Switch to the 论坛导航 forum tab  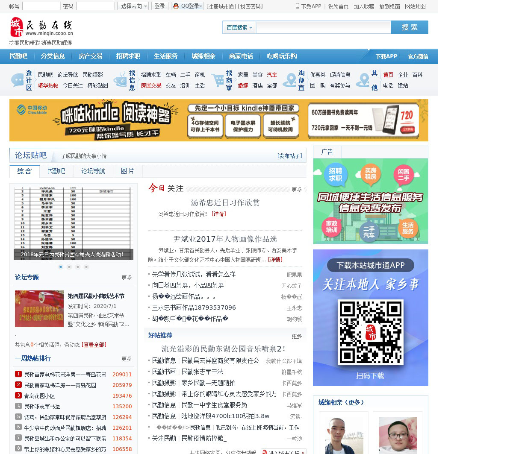(x=93, y=171)
